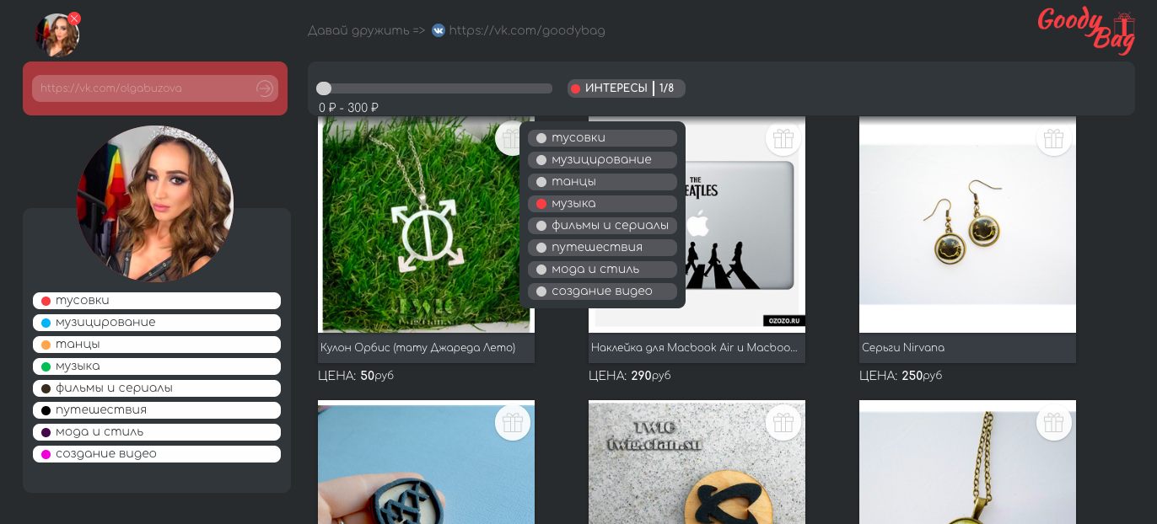Click gift icon on brass chain necklace card
Image resolution: width=1157 pixels, height=524 pixels.
click(1054, 423)
